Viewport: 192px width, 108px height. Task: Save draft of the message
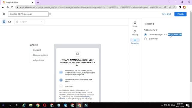[x=166, y=14]
